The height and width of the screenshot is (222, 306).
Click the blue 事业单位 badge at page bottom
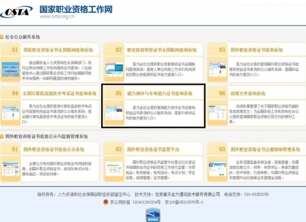pos(153,215)
